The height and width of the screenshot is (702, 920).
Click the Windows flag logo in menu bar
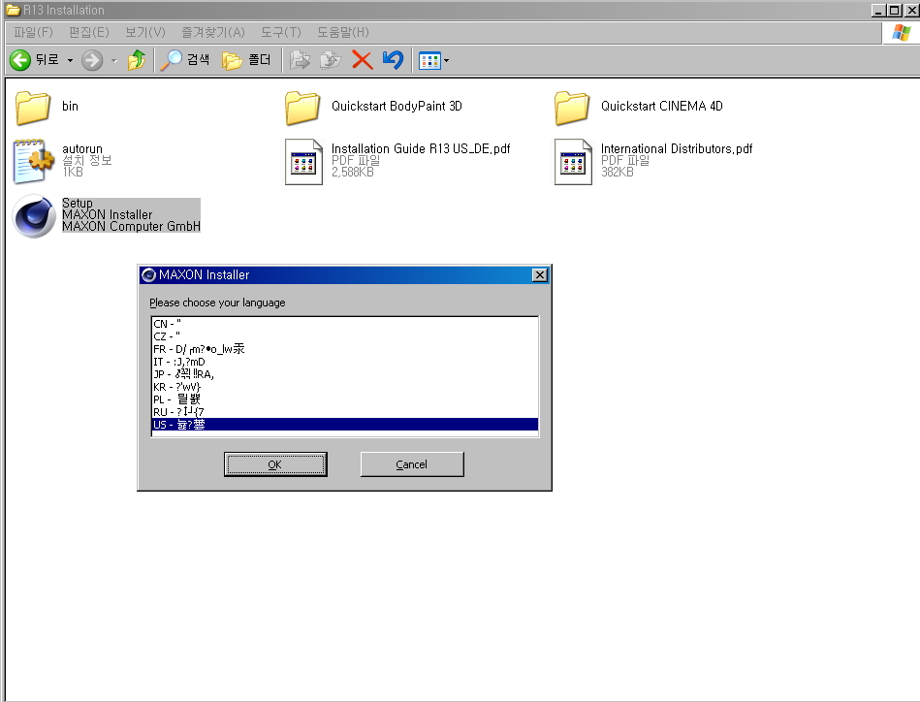902,32
